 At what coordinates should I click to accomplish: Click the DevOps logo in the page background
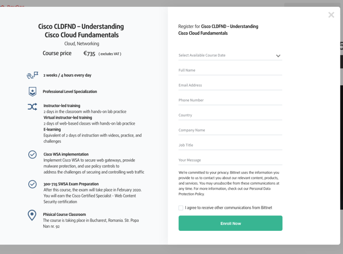(14, 6)
